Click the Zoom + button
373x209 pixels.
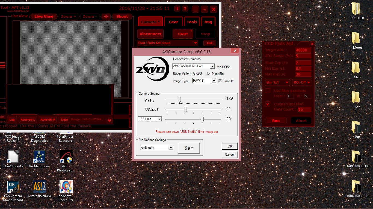(x=69, y=16)
